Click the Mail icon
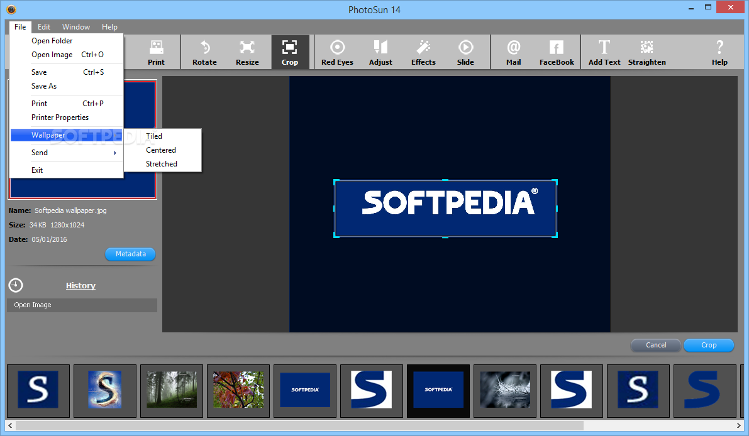Viewport: 749px width, 436px height. tap(514, 53)
